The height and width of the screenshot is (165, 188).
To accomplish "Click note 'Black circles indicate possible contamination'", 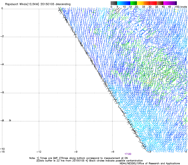I will [116, 161].
